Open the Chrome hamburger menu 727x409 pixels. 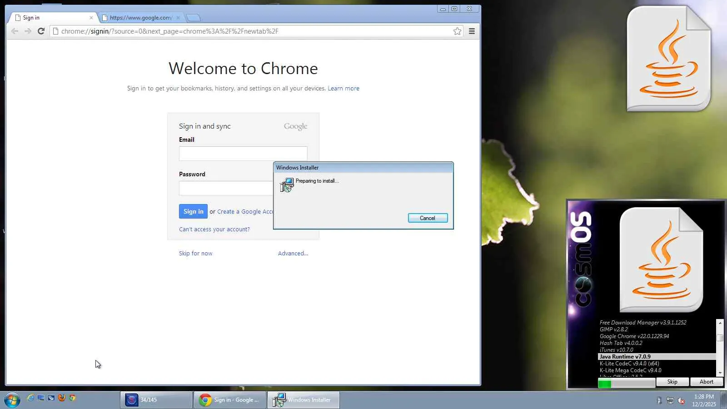coord(472,31)
